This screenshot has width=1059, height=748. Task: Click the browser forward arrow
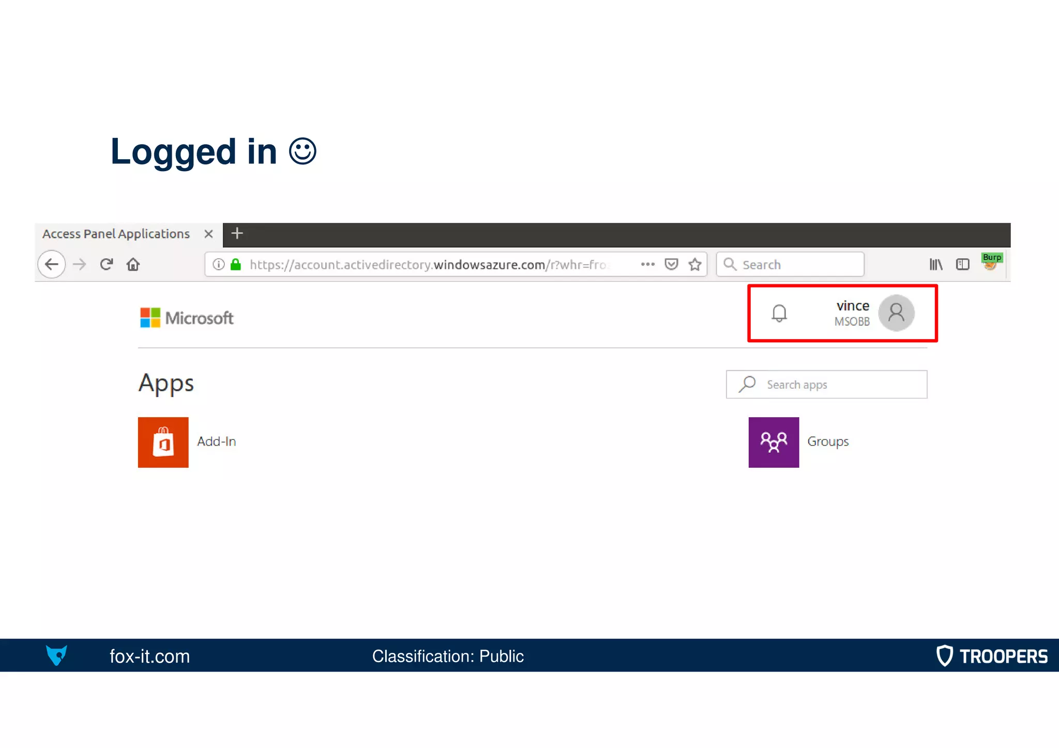coord(80,265)
